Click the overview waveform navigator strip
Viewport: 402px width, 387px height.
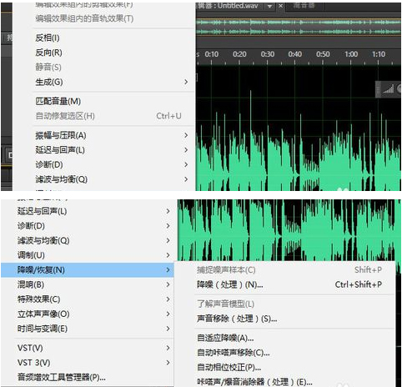[x=299, y=27]
